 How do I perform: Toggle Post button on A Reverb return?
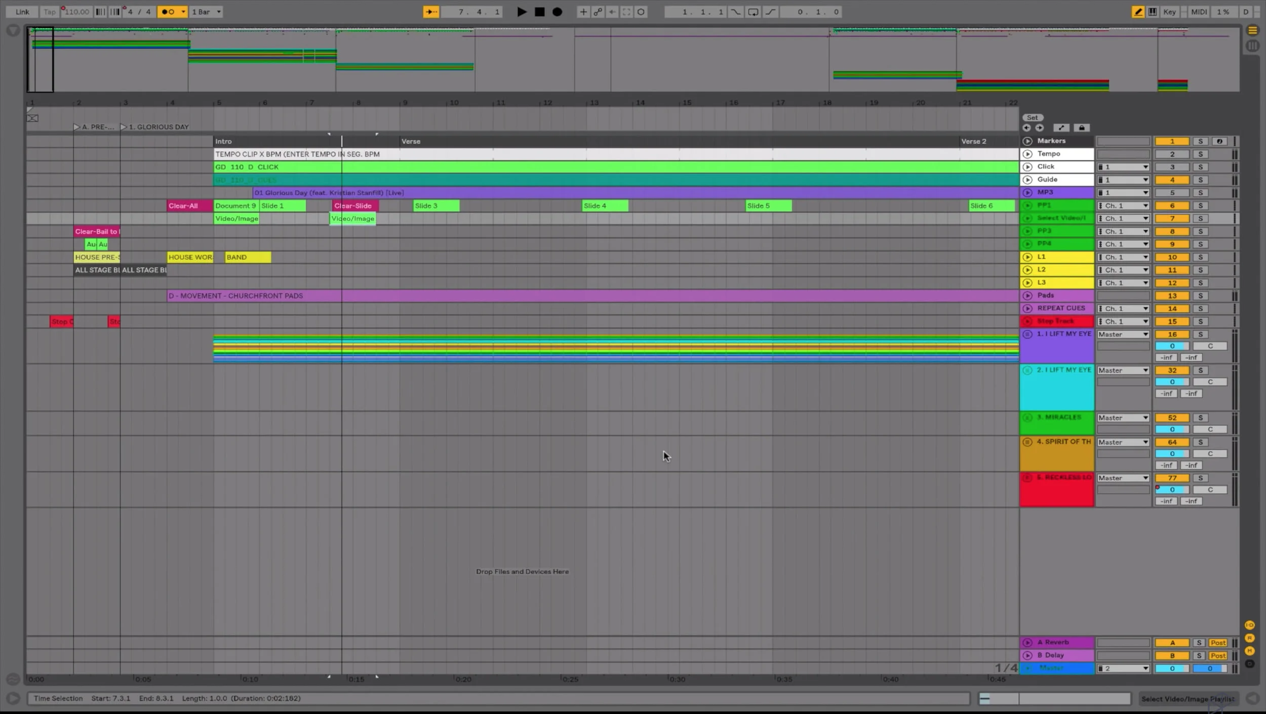point(1218,643)
